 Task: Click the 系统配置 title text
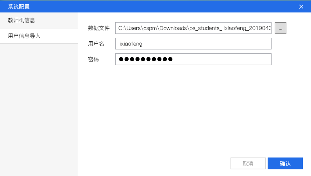click(x=19, y=7)
